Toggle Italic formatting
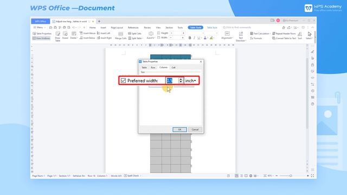 194,38
